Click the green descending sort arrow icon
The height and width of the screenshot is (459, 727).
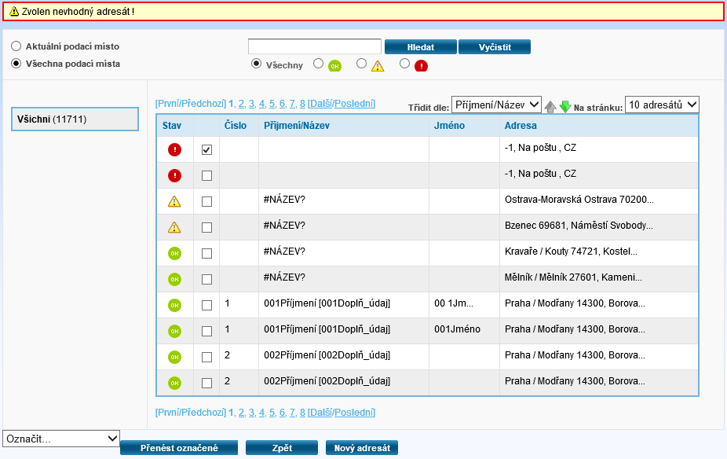click(x=564, y=107)
